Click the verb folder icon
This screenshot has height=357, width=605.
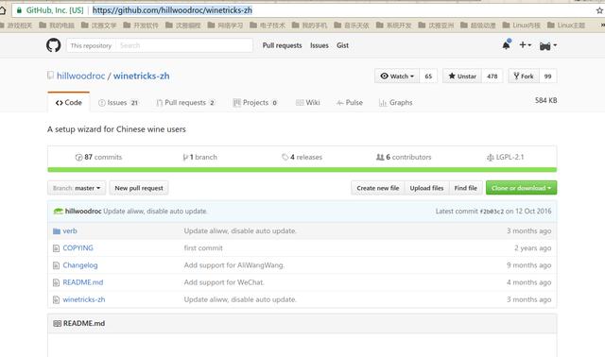(x=57, y=231)
